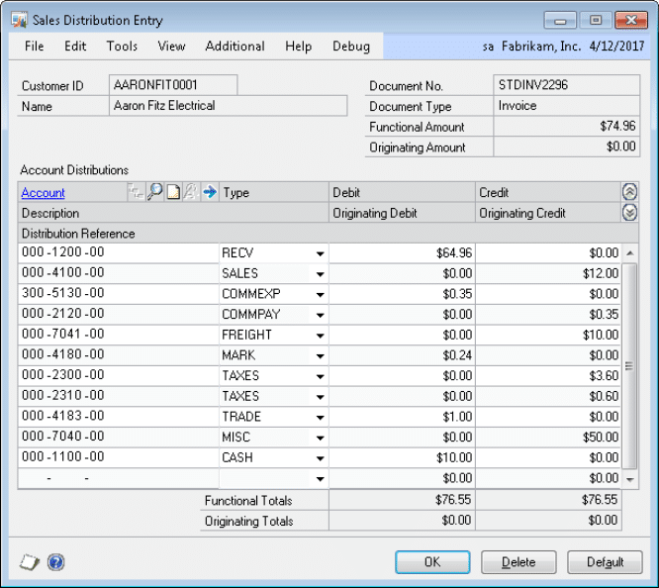
Task: Open the Tools menu
Action: pyautogui.click(x=122, y=46)
